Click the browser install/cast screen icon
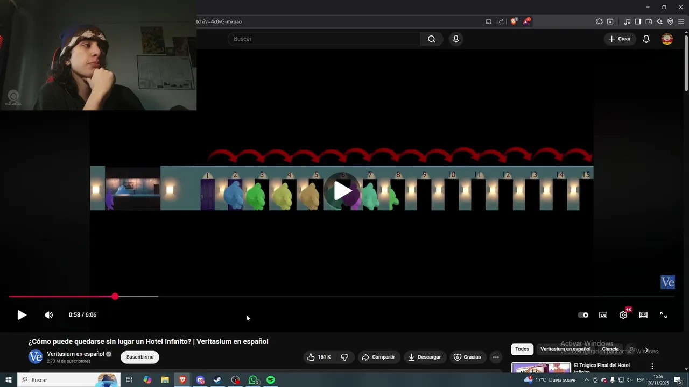Screen dimensions: 689x387 click(488, 21)
